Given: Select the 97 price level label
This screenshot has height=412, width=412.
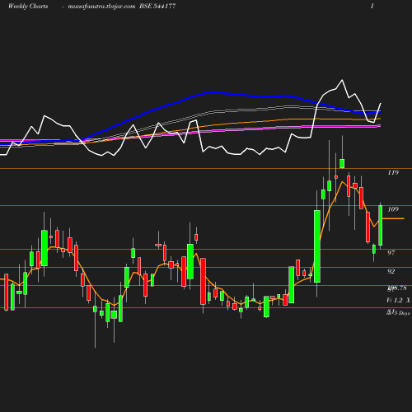Looking at the screenshot, I should pos(391,253).
